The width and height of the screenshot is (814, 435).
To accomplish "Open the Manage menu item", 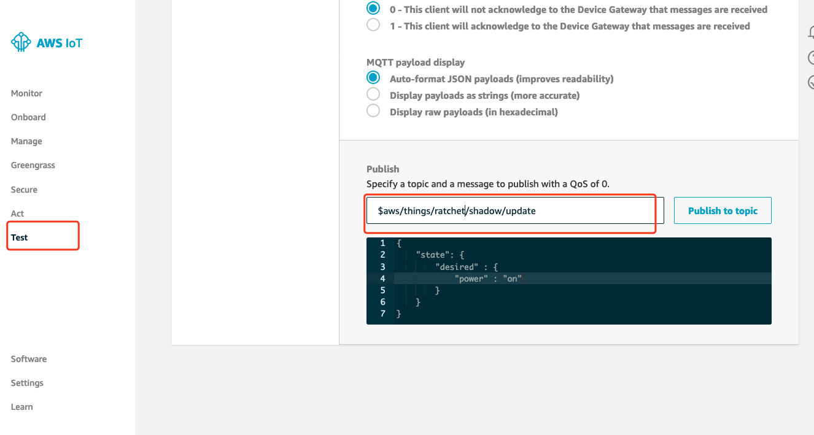I will click(26, 141).
